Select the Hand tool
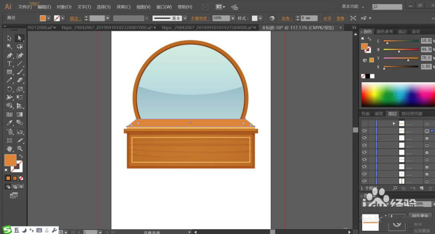 click(9, 149)
